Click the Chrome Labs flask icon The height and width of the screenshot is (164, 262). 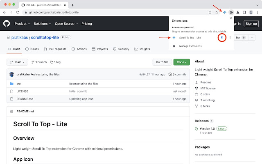click(238, 12)
